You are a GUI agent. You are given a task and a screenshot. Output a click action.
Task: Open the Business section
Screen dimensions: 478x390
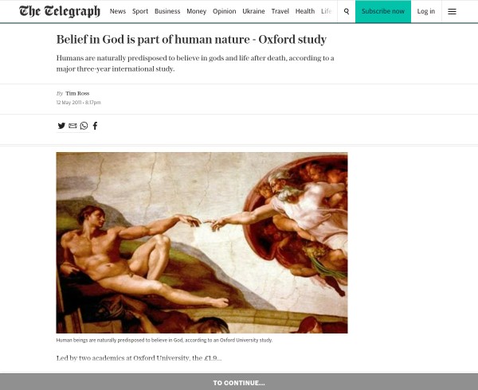[x=167, y=11]
